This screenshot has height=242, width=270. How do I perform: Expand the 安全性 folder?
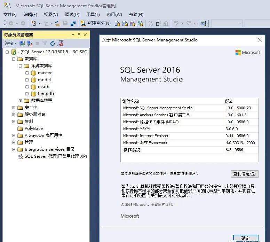[x=14, y=108]
